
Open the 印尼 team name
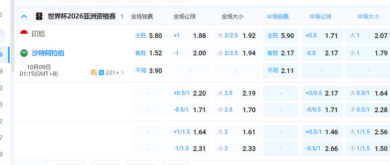[38, 34]
